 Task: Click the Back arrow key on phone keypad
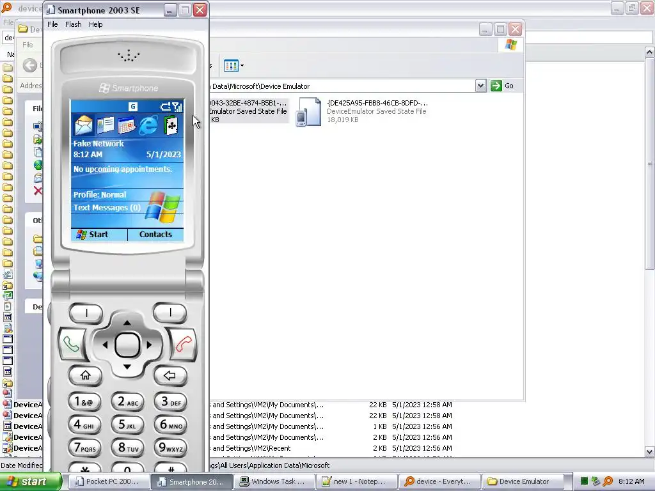pyautogui.click(x=170, y=375)
